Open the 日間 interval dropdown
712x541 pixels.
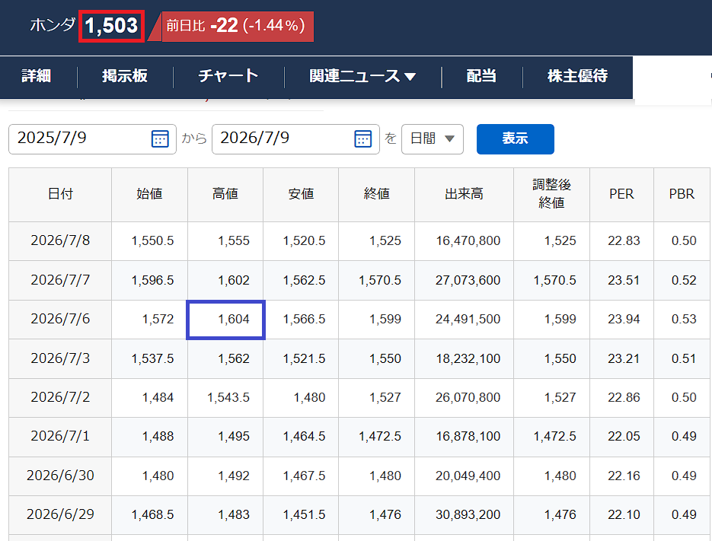pos(433,139)
